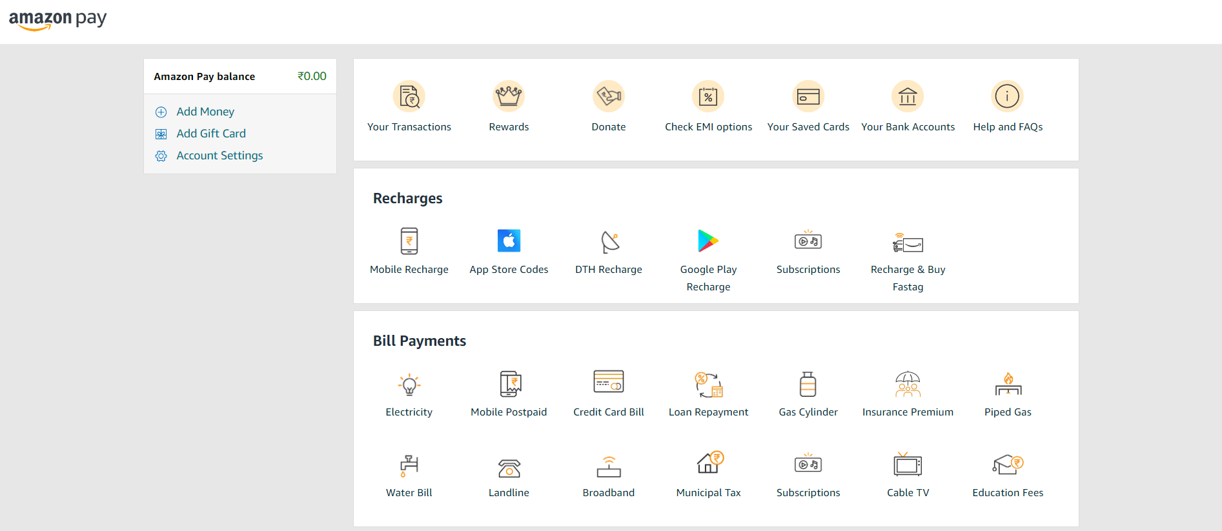Screen dimensions: 1222x531
Task: Click the Your Transactions label
Action: coord(409,127)
